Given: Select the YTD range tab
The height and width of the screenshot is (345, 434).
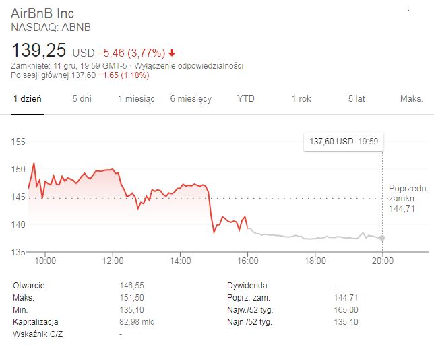Looking at the screenshot, I should click(x=246, y=99).
